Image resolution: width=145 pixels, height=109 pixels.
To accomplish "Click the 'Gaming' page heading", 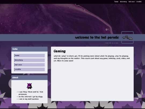I will click(x=60, y=51).
